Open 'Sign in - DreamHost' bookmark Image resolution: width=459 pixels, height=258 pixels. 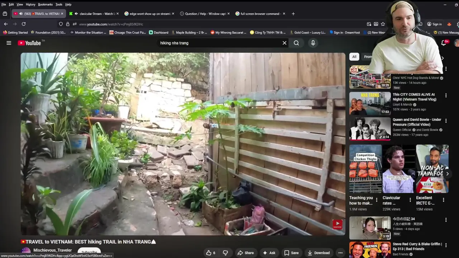(x=345, y=32)
